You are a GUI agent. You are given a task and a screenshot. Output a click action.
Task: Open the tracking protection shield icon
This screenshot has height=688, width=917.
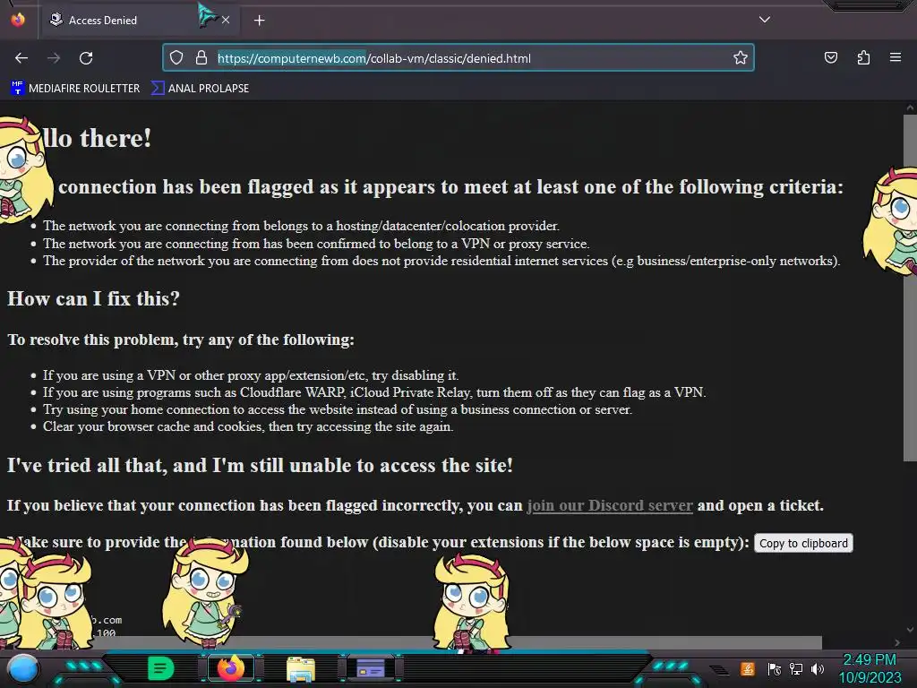click(x=176, y=58)
